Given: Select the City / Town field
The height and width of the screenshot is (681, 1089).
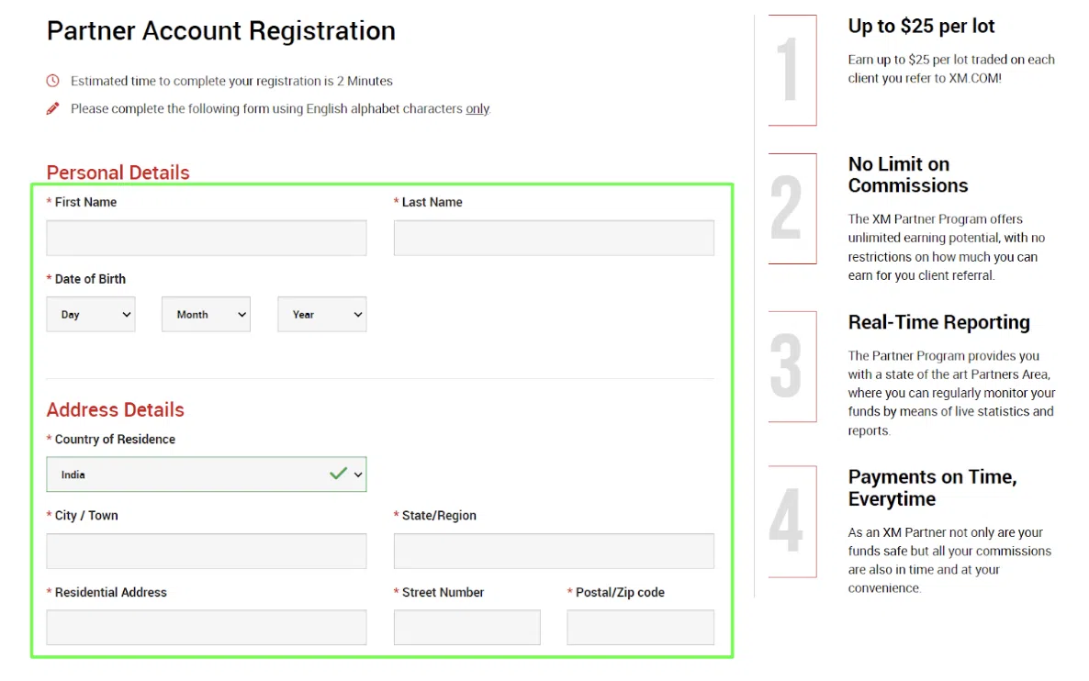Looking at the screenshot, I should coord(207,552).
